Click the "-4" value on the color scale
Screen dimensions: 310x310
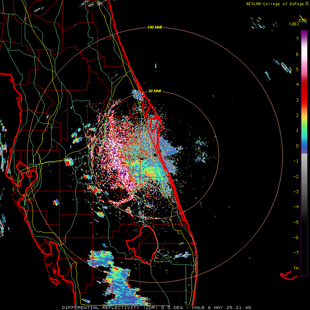pos(296,207)
